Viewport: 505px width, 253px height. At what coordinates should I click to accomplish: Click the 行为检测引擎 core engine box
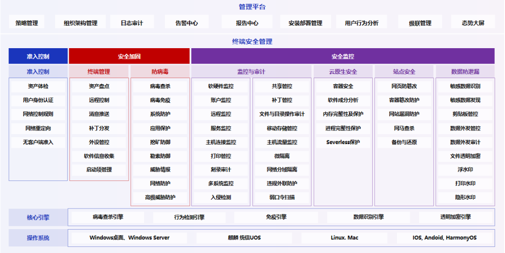189,217
